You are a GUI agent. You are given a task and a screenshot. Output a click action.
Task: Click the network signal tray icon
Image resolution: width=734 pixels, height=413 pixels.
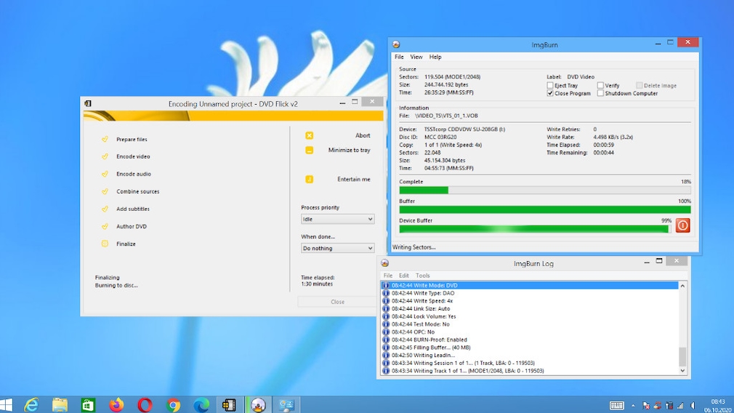(x=681, y=406)
